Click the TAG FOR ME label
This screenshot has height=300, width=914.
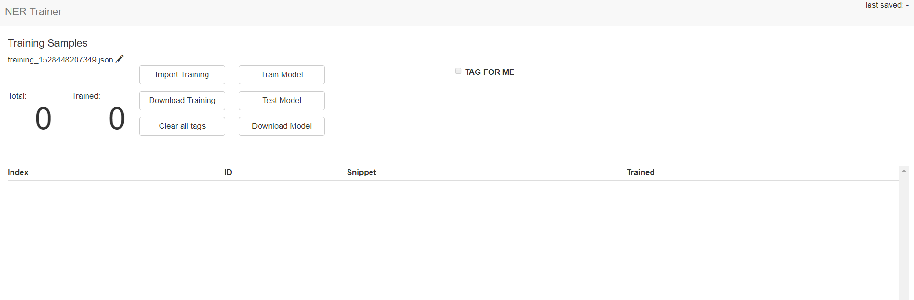(490, 72)
